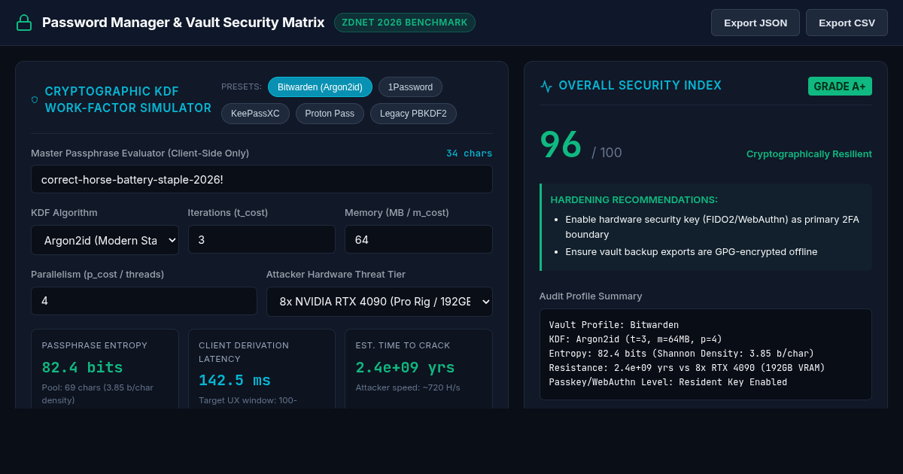Screen dimensions: 903x474
Task: Click the Attacker speed ~720 H/s text
Action: pyautogui.click(x=408, y=387)
